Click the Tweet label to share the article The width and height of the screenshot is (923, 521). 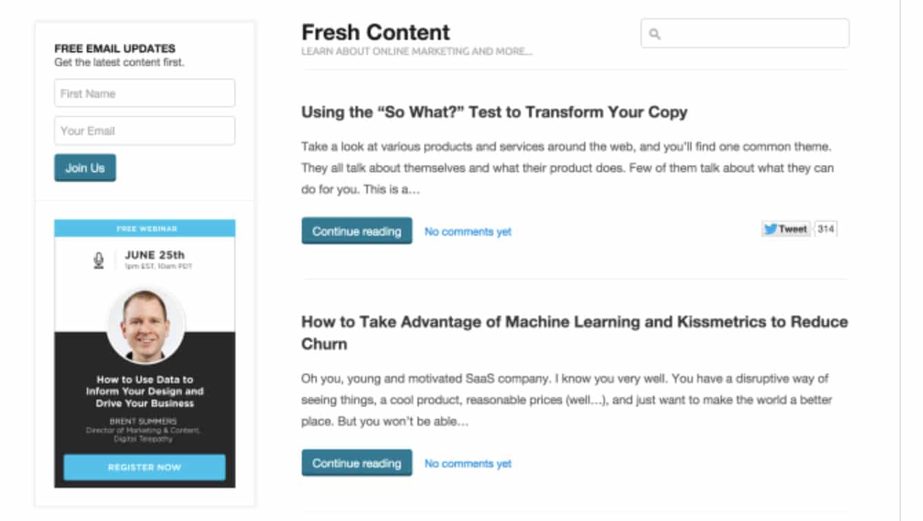click(793, 229)
